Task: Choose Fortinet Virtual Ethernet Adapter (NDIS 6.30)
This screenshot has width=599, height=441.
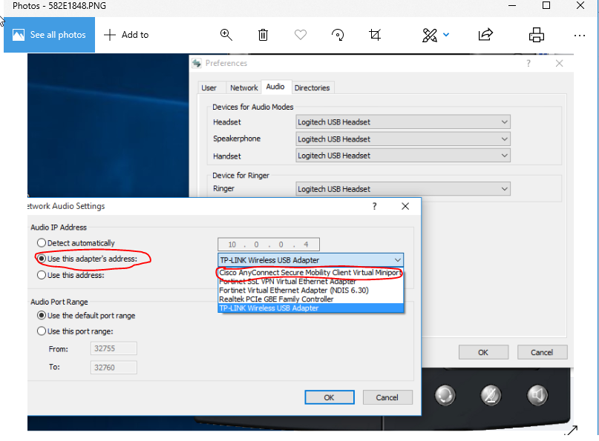Action: pyautogui.click(x=310, y=291)
